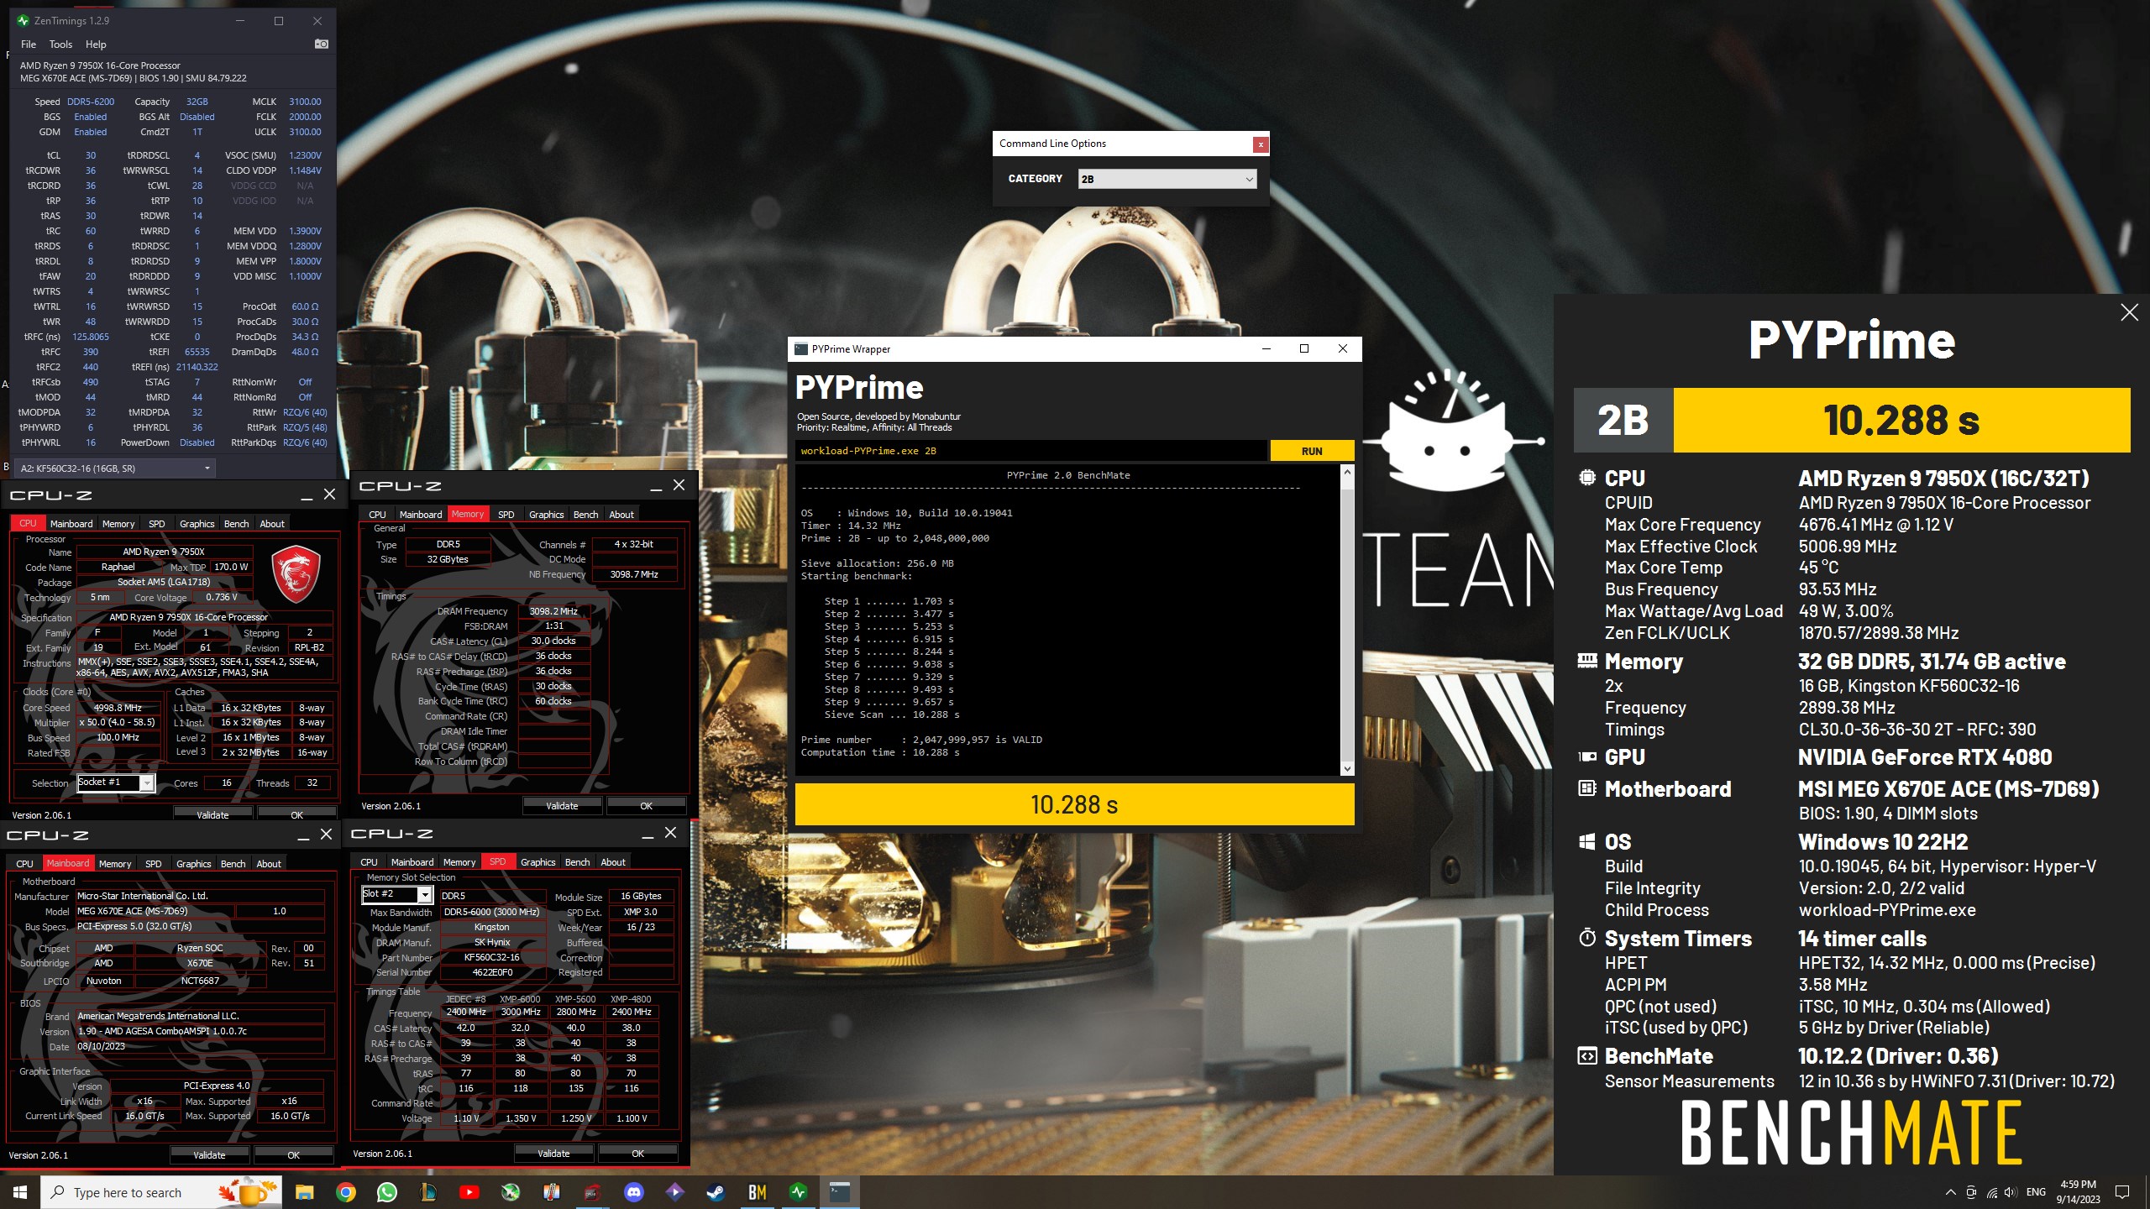
Task: Open the thermometer temperature monitor taskbar icon
Action: (x=551, y=1191)
